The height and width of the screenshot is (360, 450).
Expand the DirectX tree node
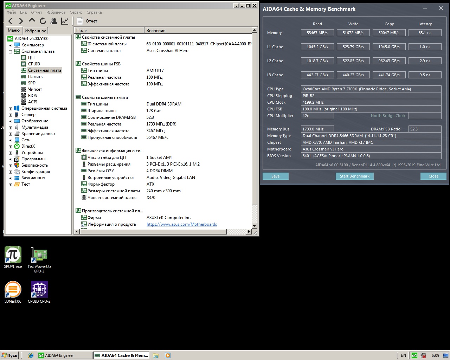click(10, 147)
